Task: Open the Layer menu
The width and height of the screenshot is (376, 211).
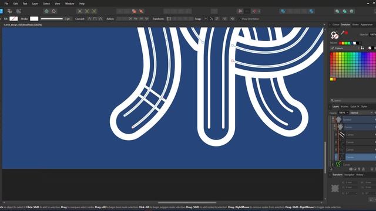Action: [x=35, y=4]
